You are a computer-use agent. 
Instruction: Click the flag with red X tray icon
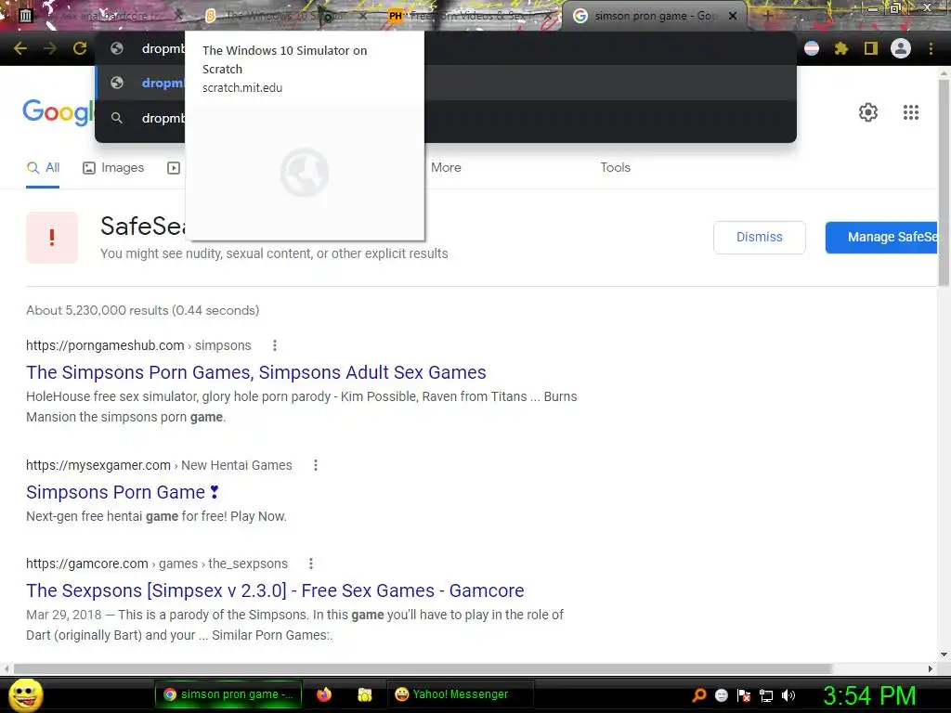[x=744, y=695]
